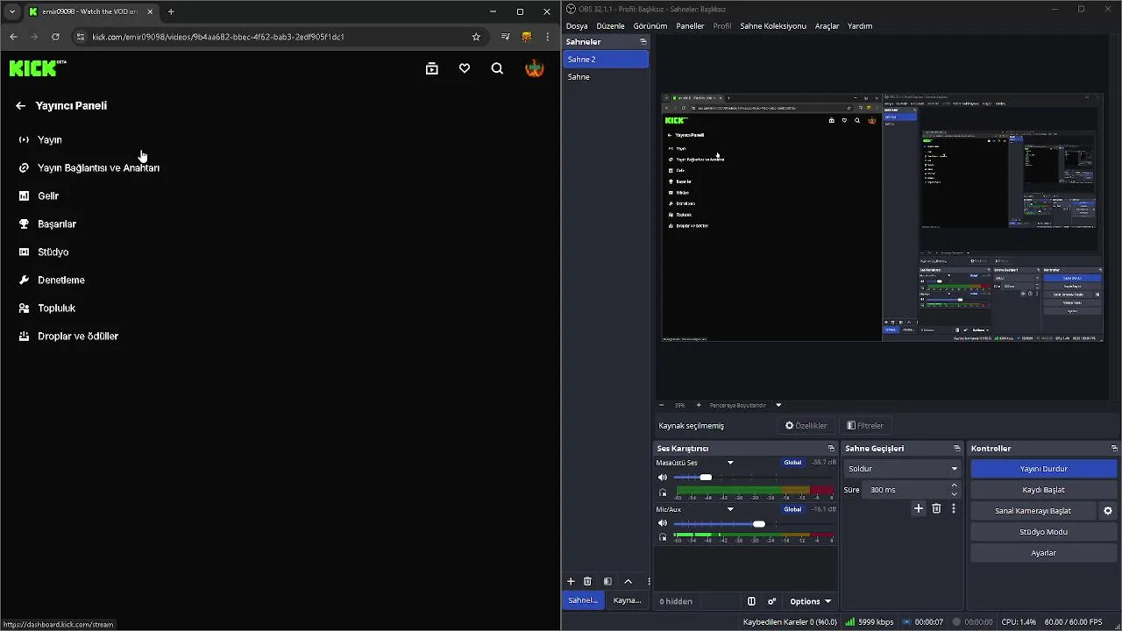Screen dimensions: 1122x631
Task: Bookmark this page with star icon
Action: point(476,37)
